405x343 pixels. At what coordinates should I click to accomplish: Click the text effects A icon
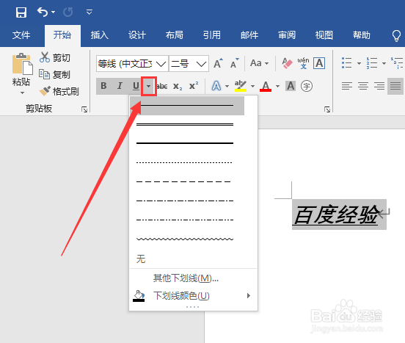[216, 86]
